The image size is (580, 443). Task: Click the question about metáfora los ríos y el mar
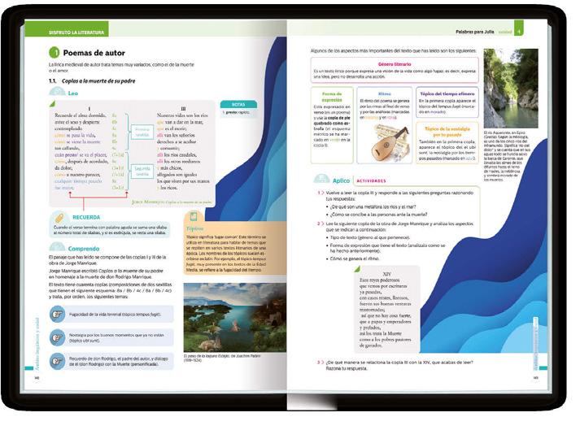point(373,206)
